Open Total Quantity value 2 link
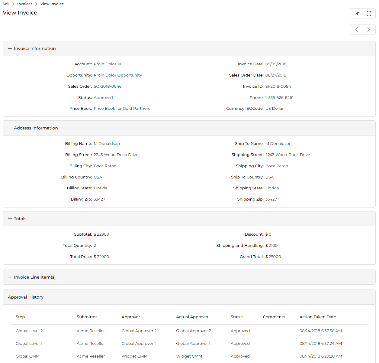Image resolution: width=379 pixels, height=363 pixels. (x=95, y=245)
